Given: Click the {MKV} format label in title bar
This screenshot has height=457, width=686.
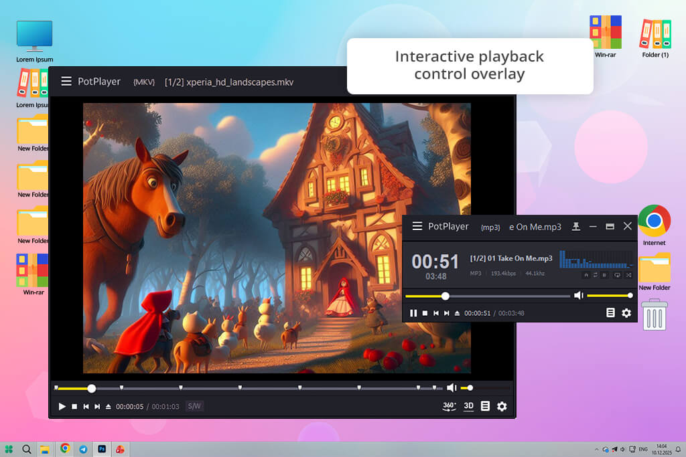Looking at the screenshot, I should (x=144, y=82).
